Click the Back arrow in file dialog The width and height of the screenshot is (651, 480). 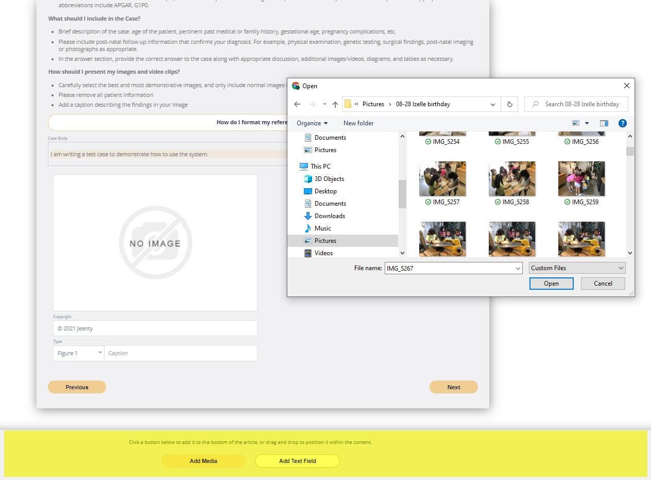[x=297, y=104]
